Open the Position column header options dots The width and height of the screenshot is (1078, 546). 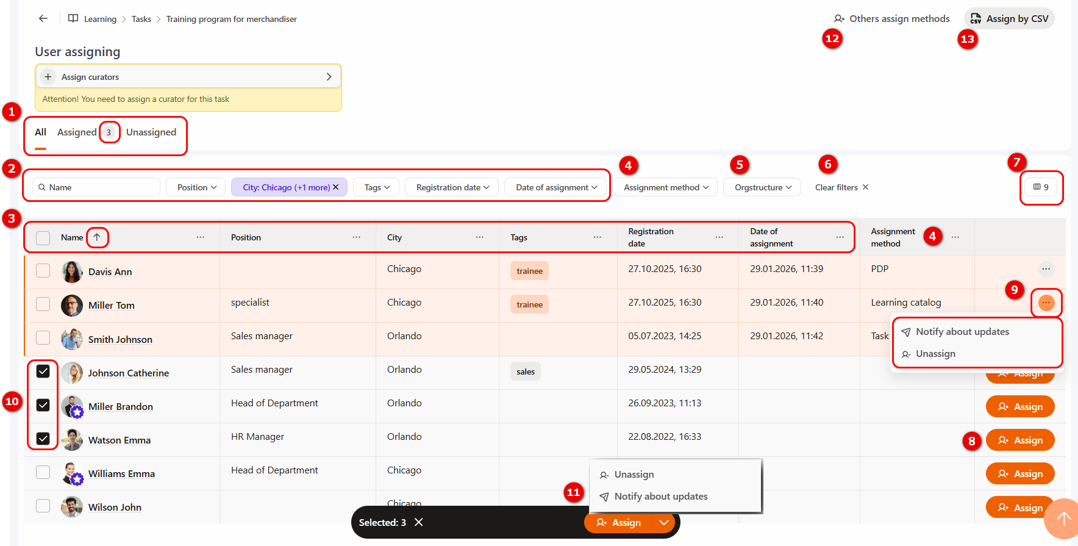(x=356, y=237)
